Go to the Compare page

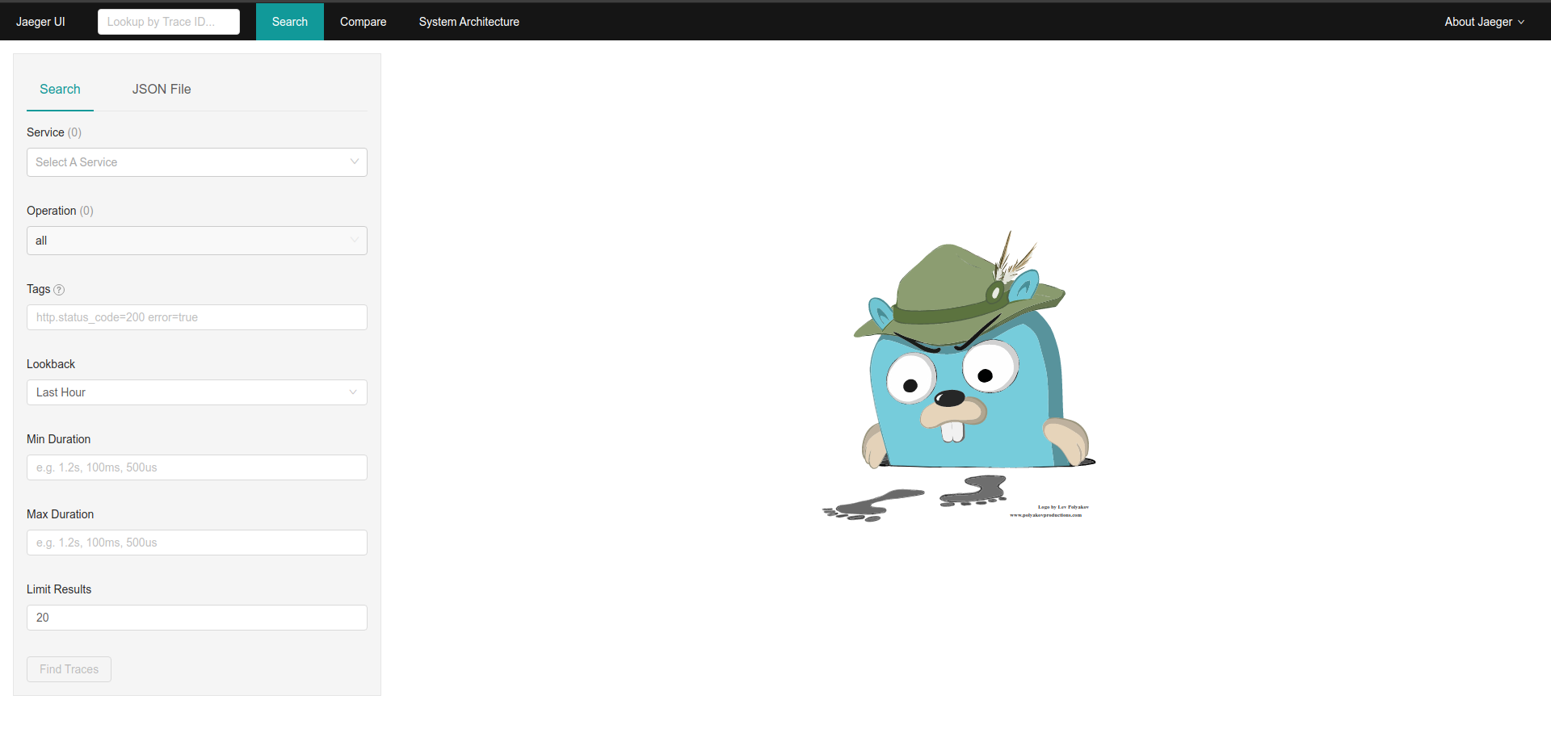pos(363,22)
